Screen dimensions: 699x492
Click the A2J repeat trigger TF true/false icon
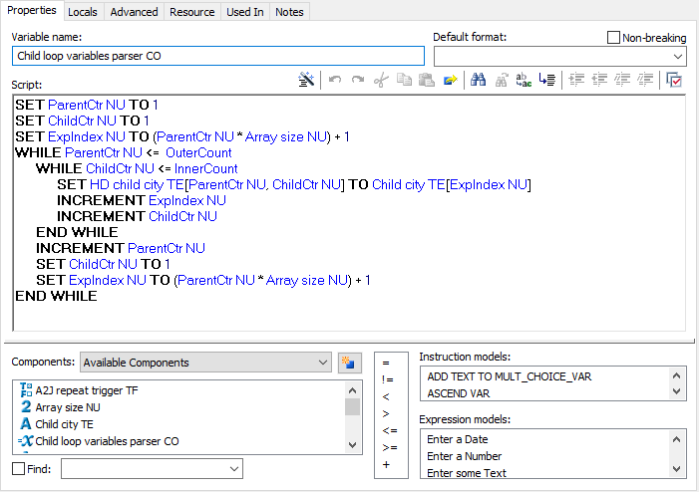[26, 390]
